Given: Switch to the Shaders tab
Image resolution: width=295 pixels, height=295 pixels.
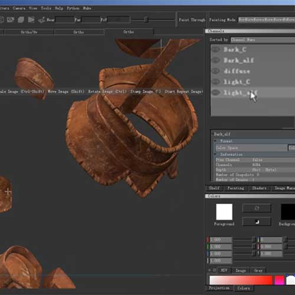Looking at the screenshot, I should 259,188.
